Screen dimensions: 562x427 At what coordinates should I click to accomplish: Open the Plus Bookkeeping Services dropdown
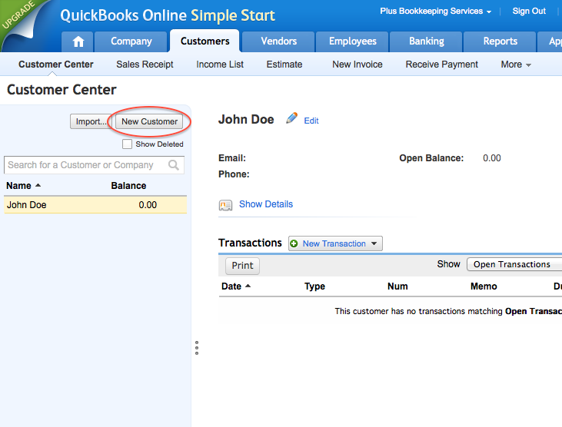[435, 11]
